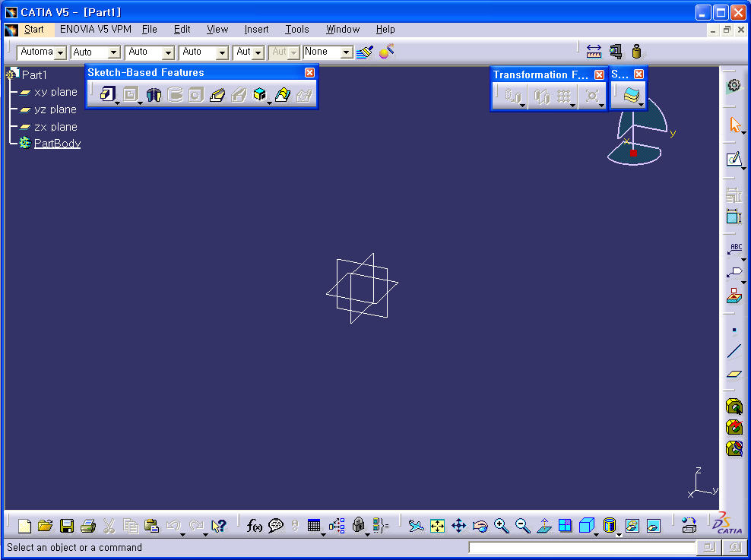
Task: Select the Pad tool icon
Action: coord(106,95)
